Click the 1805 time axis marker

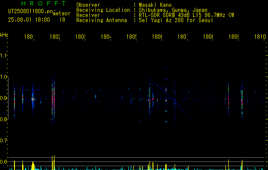coord(132,37)
